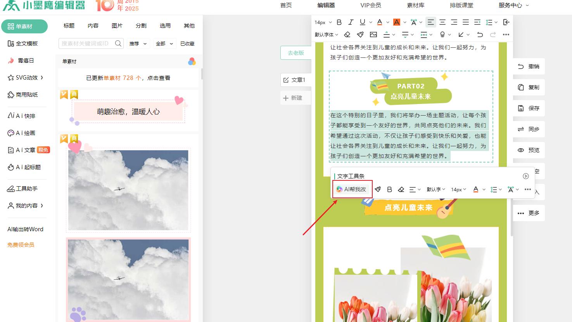Image resolution: width=572 pixels, height=322 pixels.
Task: Switch to the 素材库 menu item
Action: (415, 5)
